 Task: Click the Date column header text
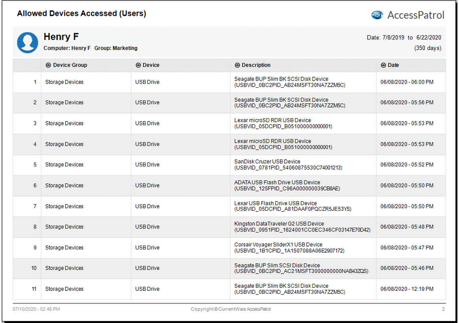(393, 65)
